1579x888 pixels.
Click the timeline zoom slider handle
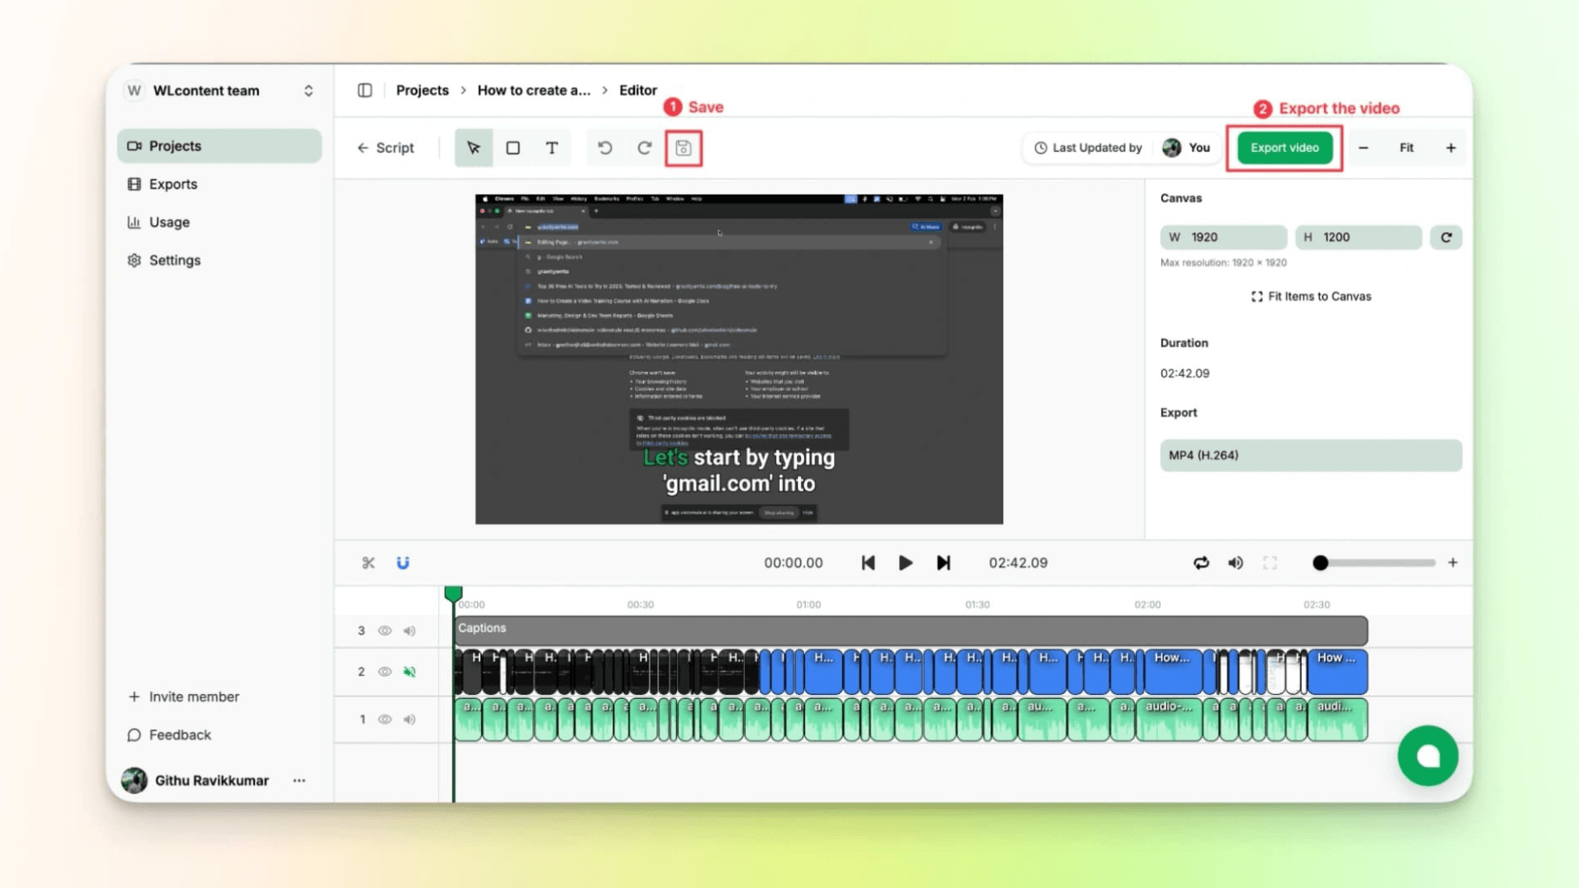point(1320,563)
